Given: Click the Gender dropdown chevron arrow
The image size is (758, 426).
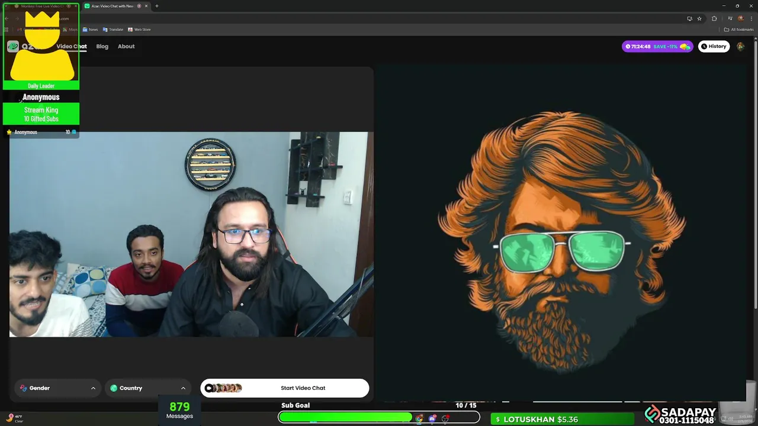Looking at the screenshot, I should (x=93, y=388).
